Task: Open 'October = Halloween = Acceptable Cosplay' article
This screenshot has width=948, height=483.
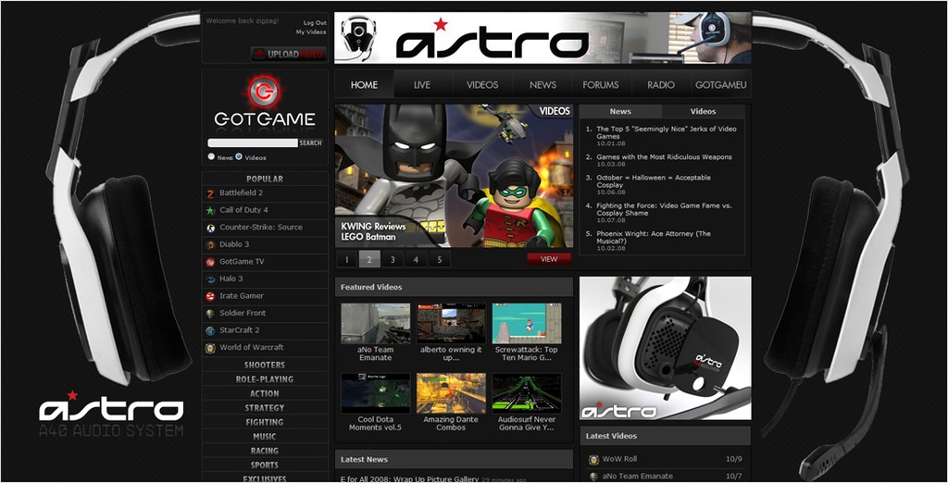Action: (x=654, y=181)
